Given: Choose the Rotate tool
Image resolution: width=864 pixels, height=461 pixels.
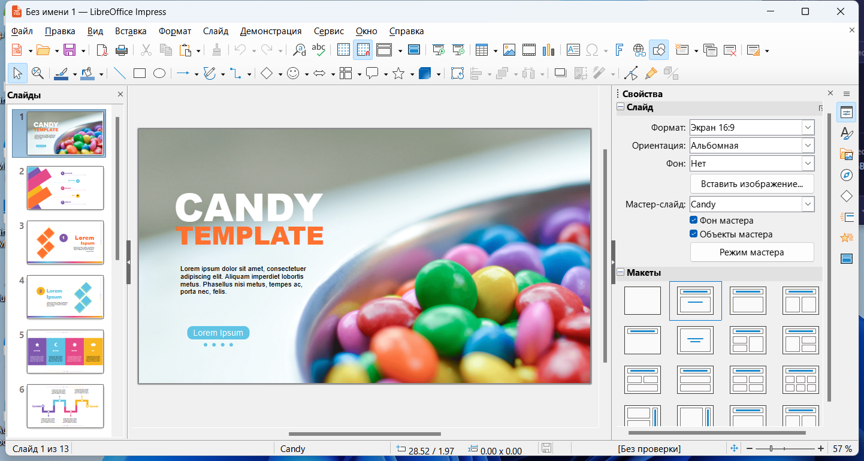Looking at the screenshot, I should point(457,73).
